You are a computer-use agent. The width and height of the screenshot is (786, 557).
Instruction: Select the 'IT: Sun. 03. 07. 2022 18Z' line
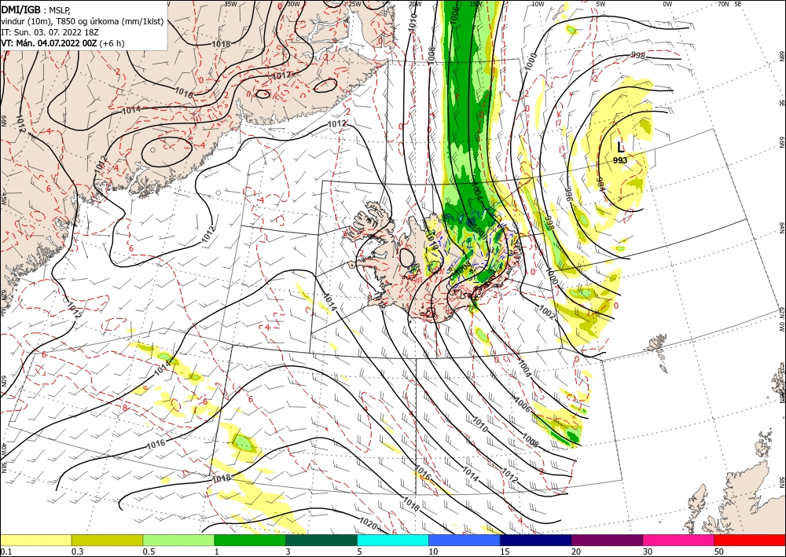click(50, 32)
